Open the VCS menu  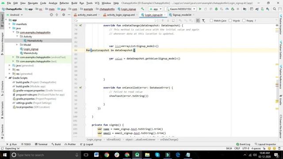coord(97,3)
